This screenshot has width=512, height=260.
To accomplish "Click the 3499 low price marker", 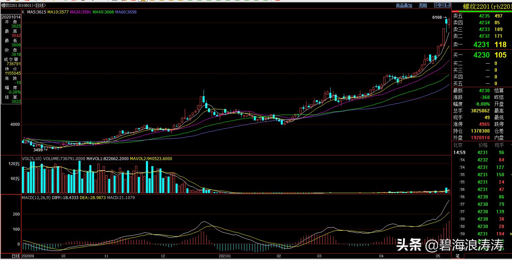I will [38, 150].
